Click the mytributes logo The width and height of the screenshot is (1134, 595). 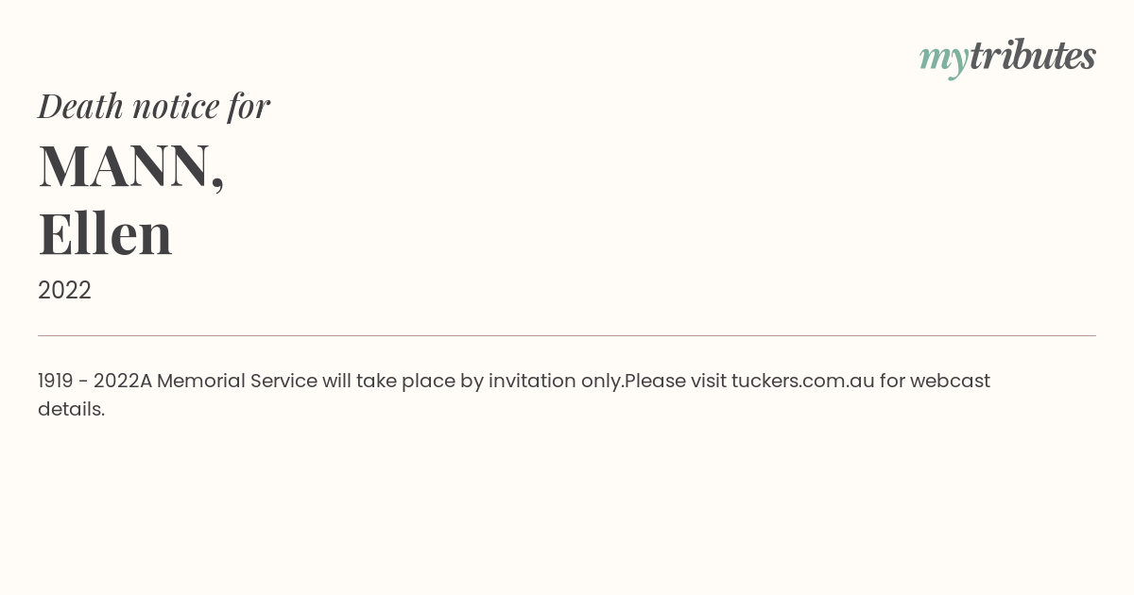point(1007,58)
